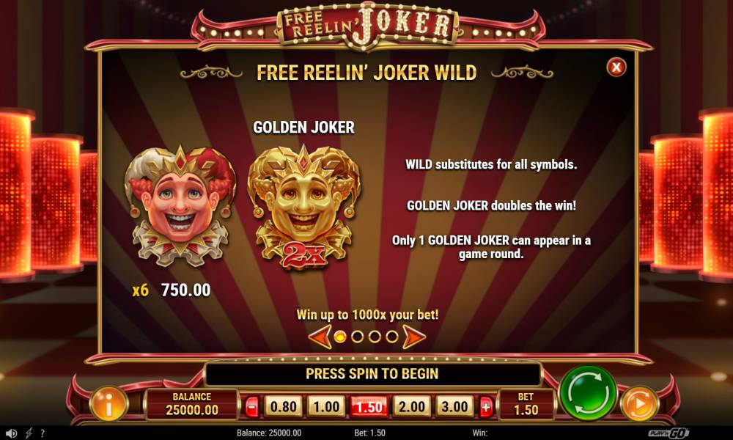This screenshot has width=733, height=440.
Task: Set bet to 0.80
Action: coord(283,406)
